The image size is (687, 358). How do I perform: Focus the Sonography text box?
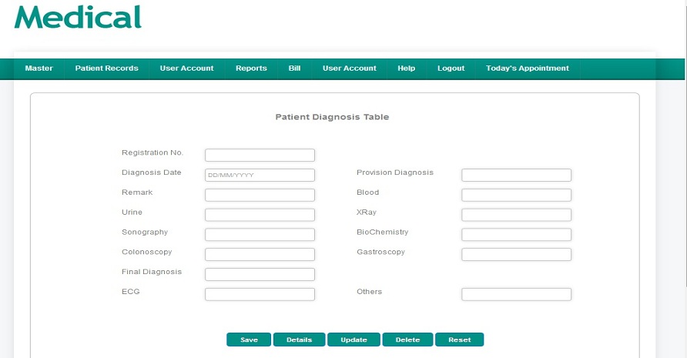tap(260, 234)
